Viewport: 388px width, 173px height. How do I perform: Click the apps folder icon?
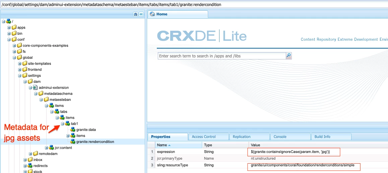14,27
